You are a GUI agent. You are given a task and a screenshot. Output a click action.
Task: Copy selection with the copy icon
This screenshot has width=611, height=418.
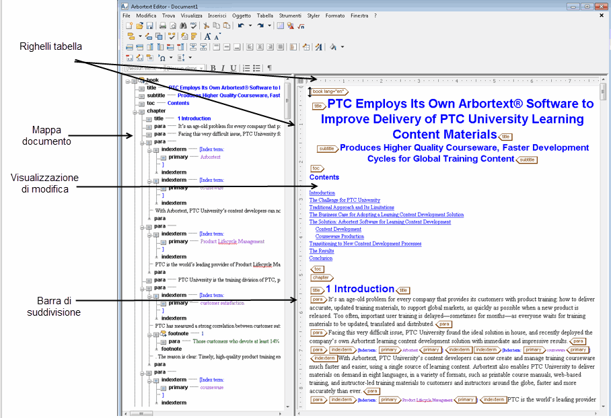pyautogui.click(x=216, y=26)
